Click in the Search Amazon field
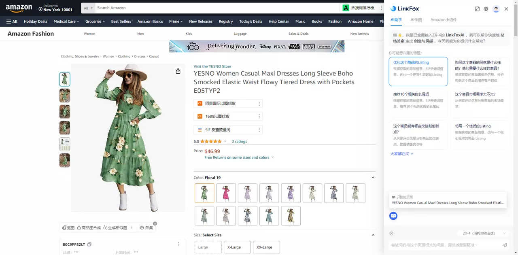Screen dimensions: 518x255 point(217,8)
